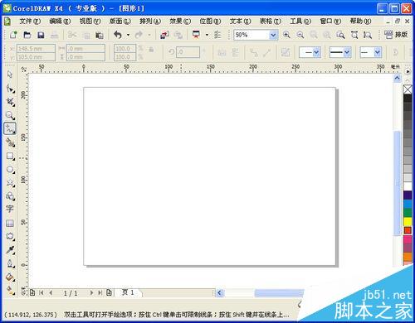Click Zoom to Page Width icon
The height and width of the screenshot is (323, 415).
[x=354, y=35]
